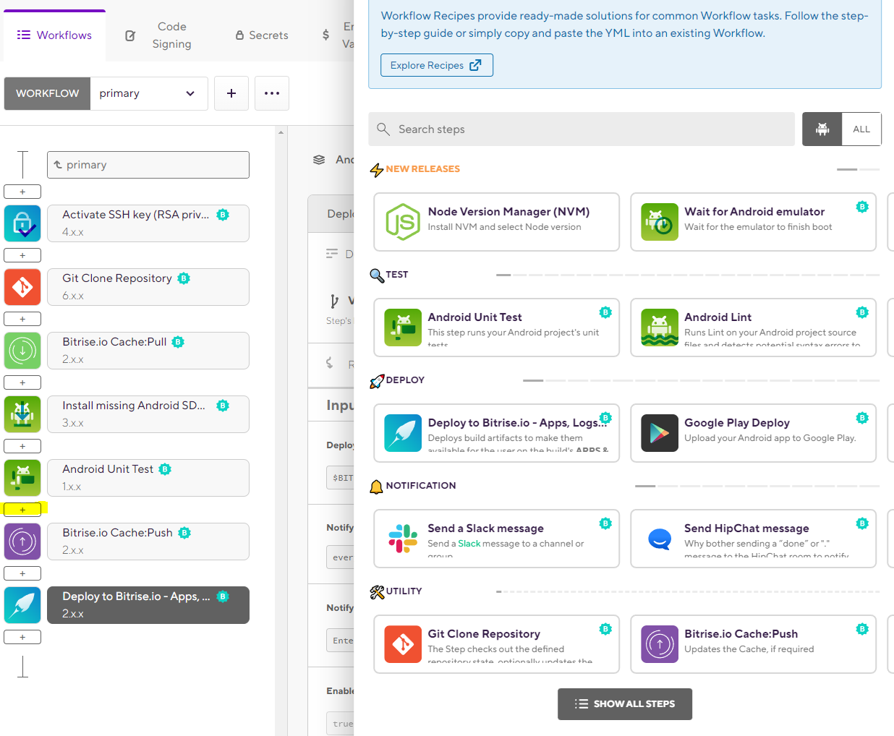Select the Deploy to Bitrise.io - Apps step row
The width and height of the screenshot is (894, 736).
coord(148,605)
